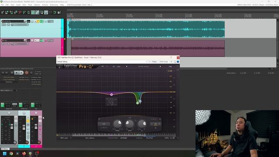This screenshot has width=279, height=157.
Task: Click the red Undo toolbar icon
Action: [20, 13]
